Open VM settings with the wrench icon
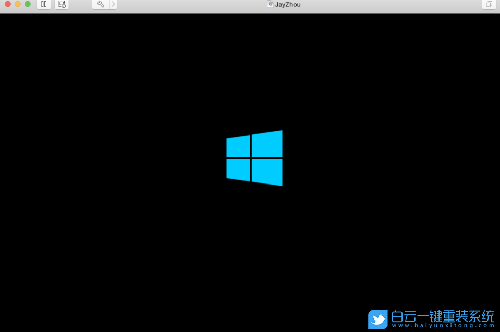Image resolution: width=500 pixels, height=332 pixels. [x=101, y=4]
